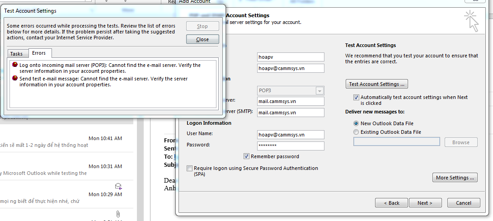Click the email address field hoapv@cammsys.vn
The width and height of the screenshot is (493, 221).
[291, 68]
